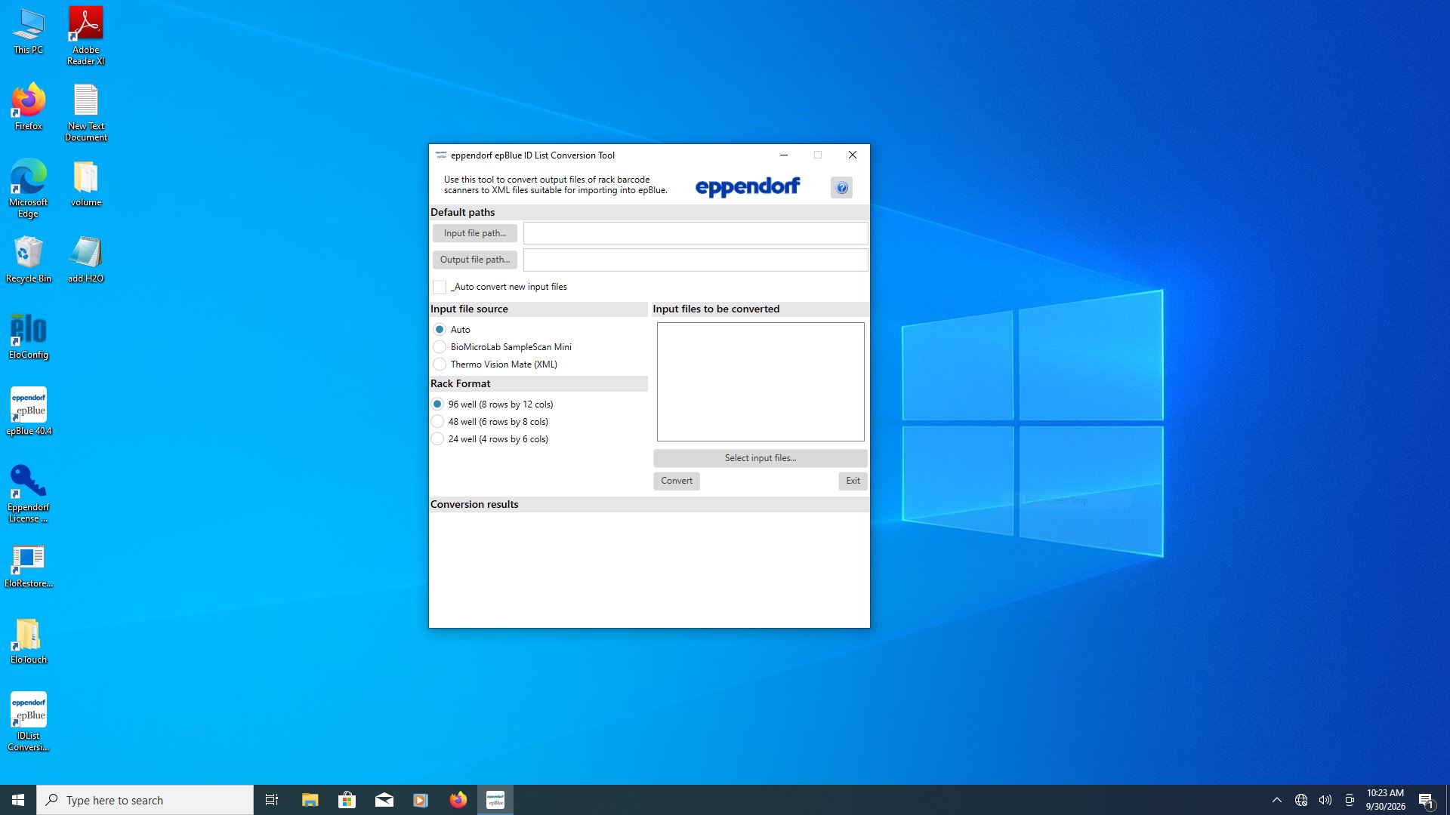The image size is (1450, 815).
Task: Choose 96 well rack format
Action: click(437, 404)
